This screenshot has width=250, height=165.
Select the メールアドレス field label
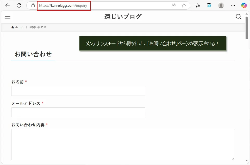[26, 103]
